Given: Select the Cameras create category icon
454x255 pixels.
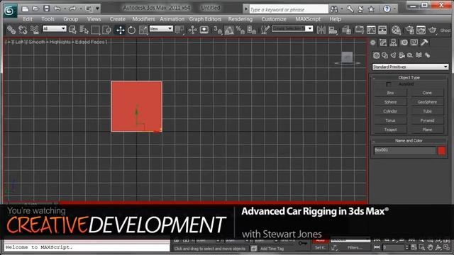Looking at the screenshot, I should (x=402, y=55).
